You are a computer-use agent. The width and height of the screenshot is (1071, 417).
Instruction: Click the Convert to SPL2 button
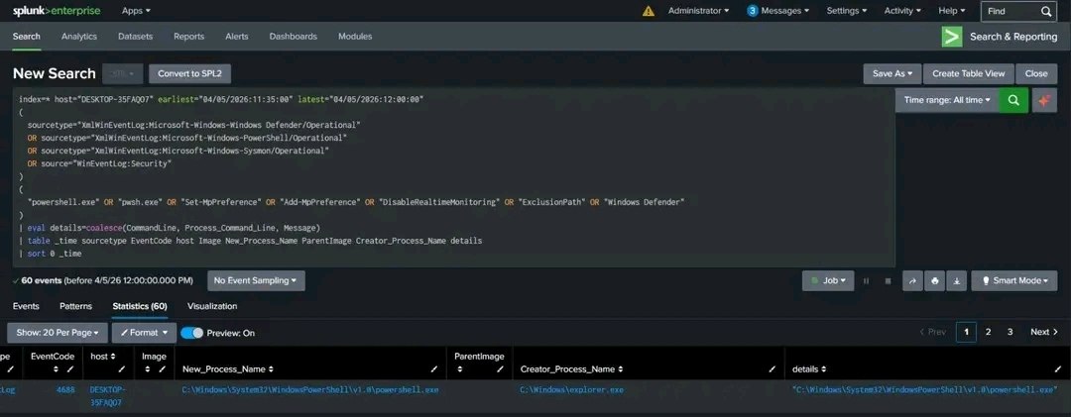pos(189,73)
